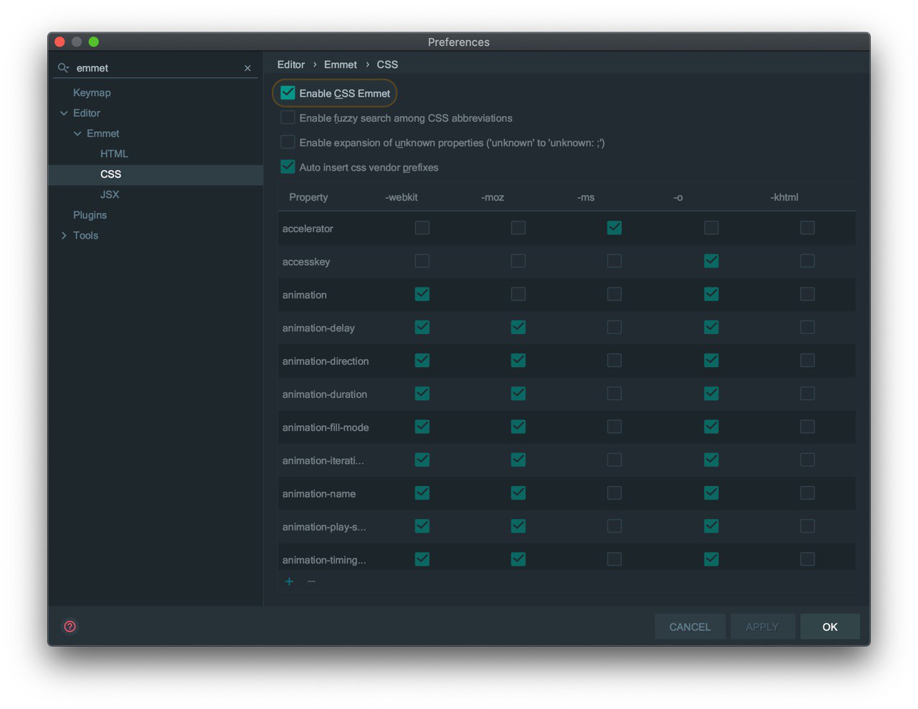The height and width of the screenshot is (709, 918).
Task: Select the animation-duration property cell
Action: pyautogui.click(x=325, y=394)
